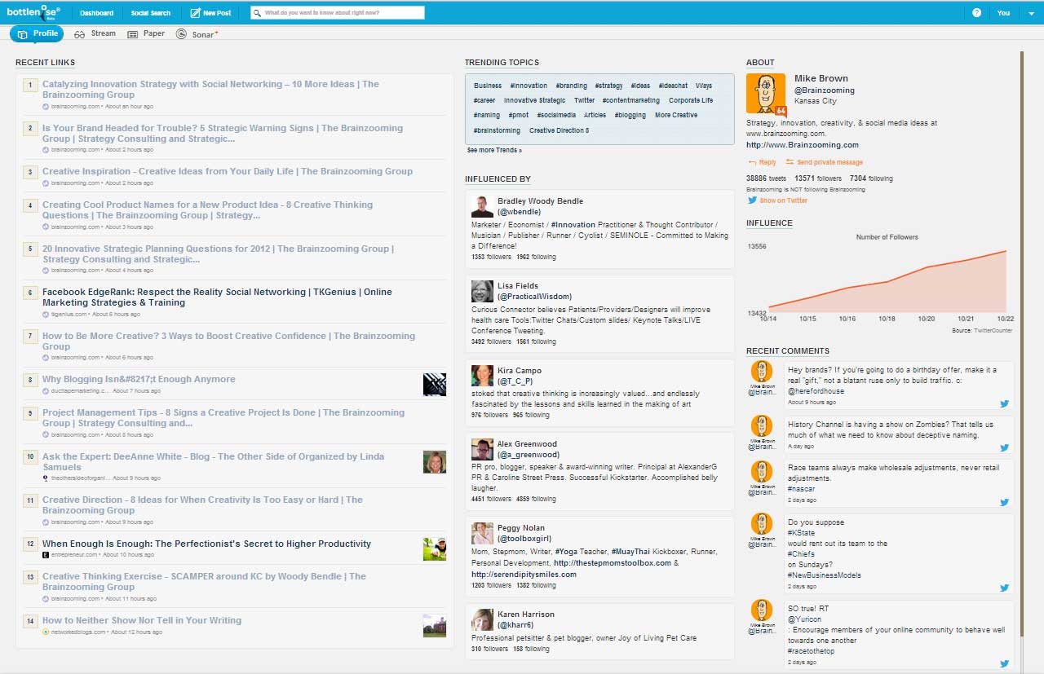This screenshot has height=674, width=1044.
Task: Click the entrepreneur.com favicon under link 12
Action: click(46, 555)
